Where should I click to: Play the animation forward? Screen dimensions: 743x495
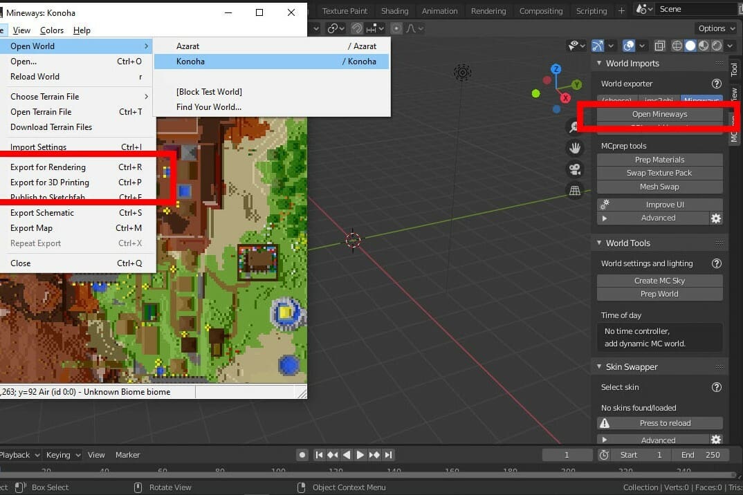[x=360, y=455]
